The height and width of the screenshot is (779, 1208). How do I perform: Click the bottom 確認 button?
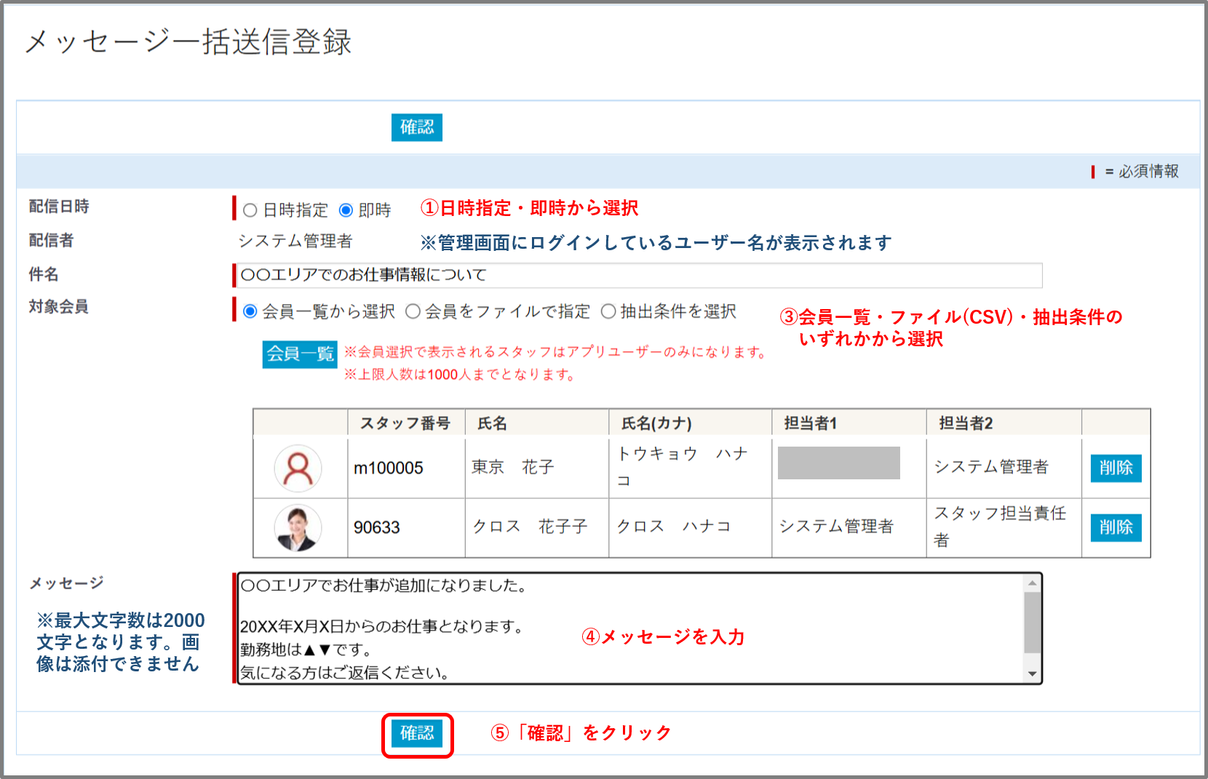(x=416, y=733)
